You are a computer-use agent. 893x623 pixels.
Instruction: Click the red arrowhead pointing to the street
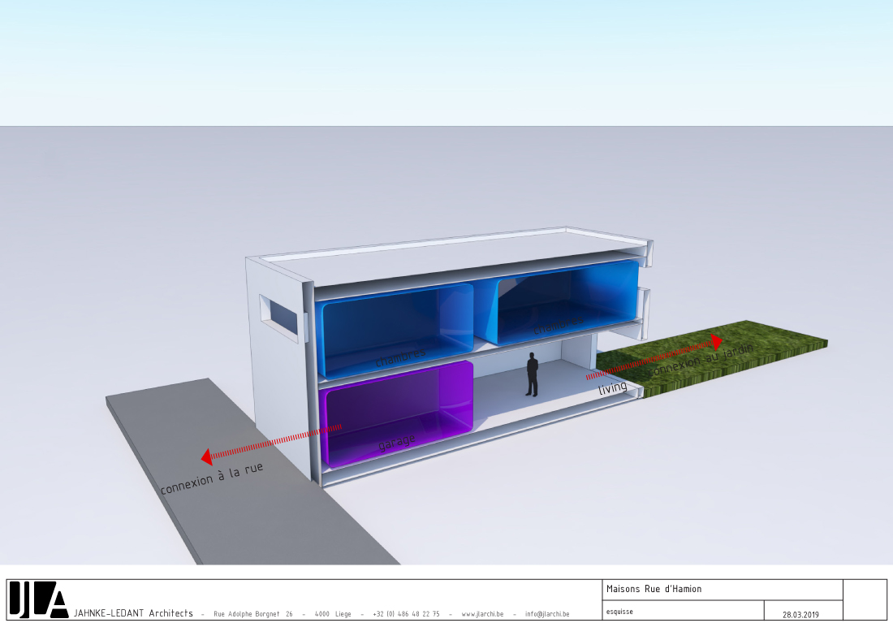tap(207, 456)
